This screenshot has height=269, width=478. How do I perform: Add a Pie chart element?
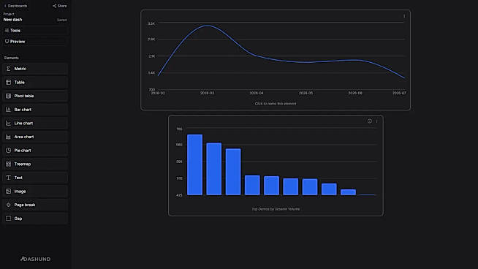tap(35, 151)
